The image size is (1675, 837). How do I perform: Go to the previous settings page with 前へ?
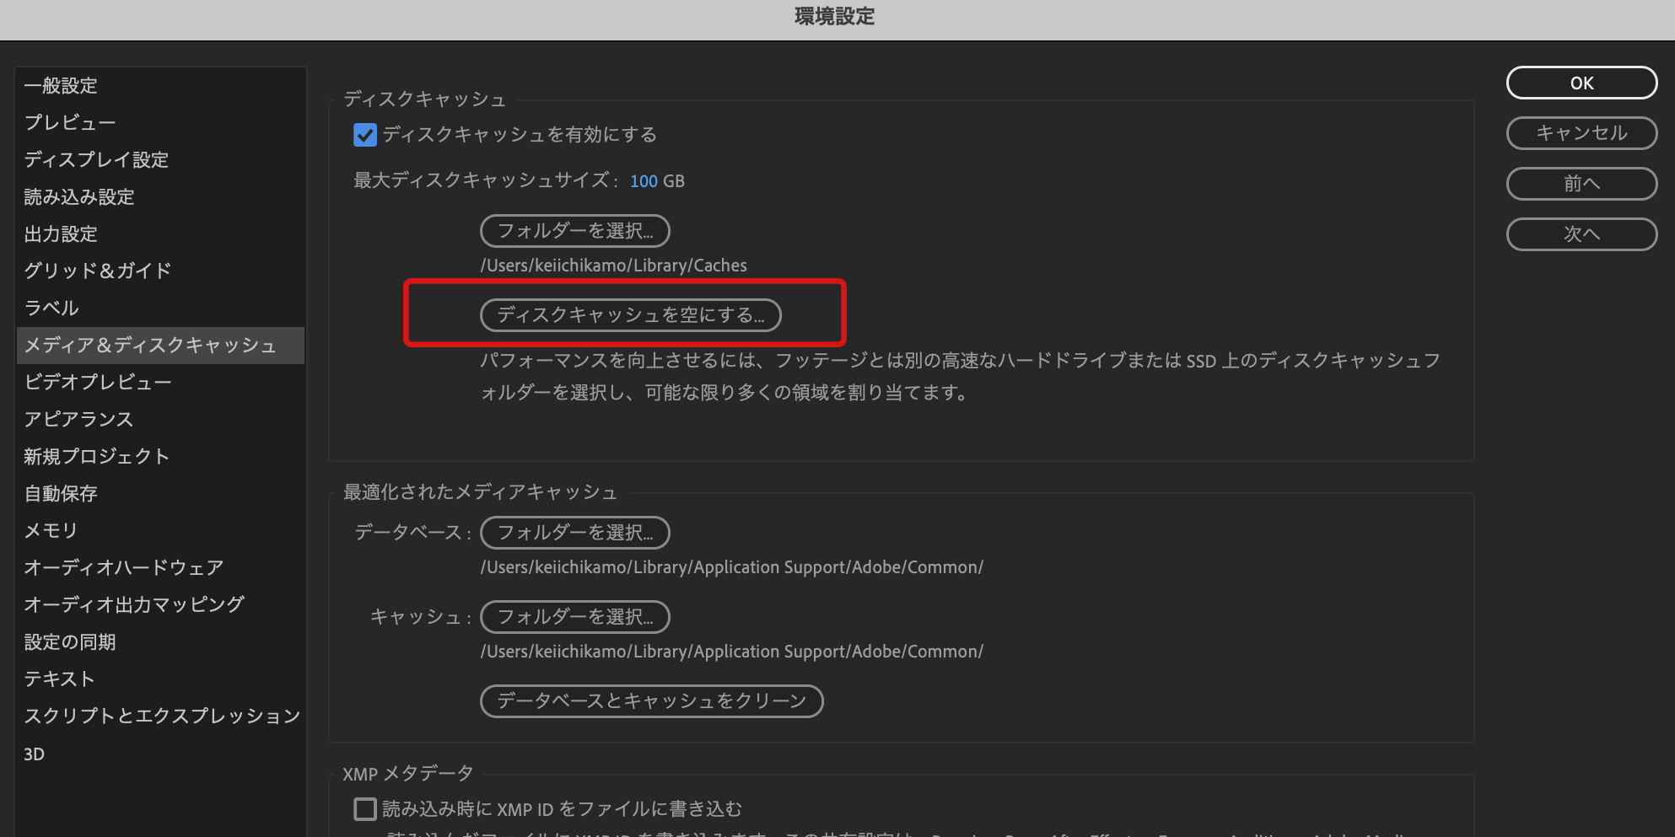click(1581, 184)
